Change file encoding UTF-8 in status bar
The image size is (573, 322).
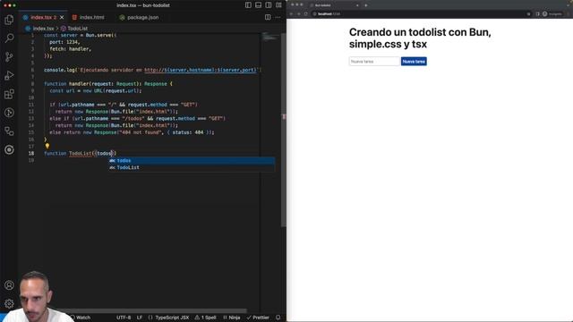tap(124, 318)
